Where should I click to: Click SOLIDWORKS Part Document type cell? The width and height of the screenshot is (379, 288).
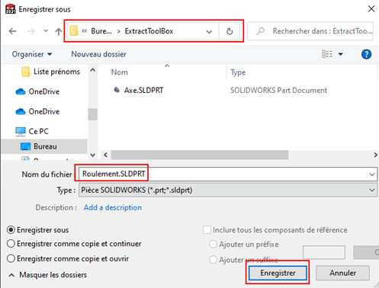[x=278, y=90]
